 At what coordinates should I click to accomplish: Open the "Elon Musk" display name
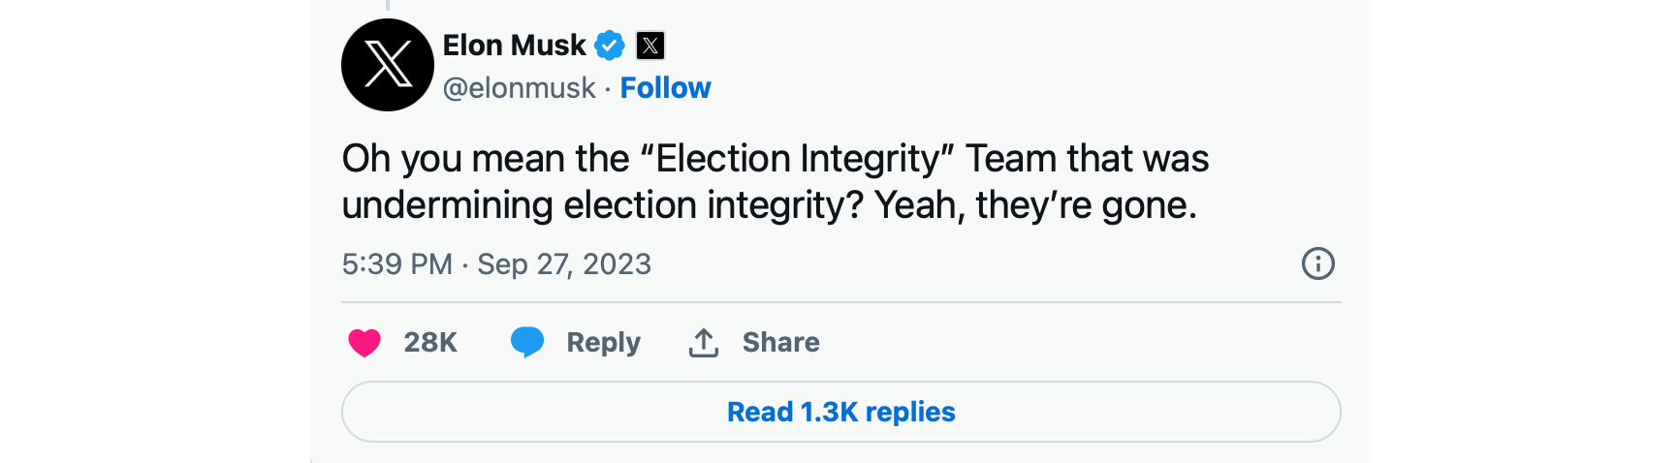tap(514, 46)
